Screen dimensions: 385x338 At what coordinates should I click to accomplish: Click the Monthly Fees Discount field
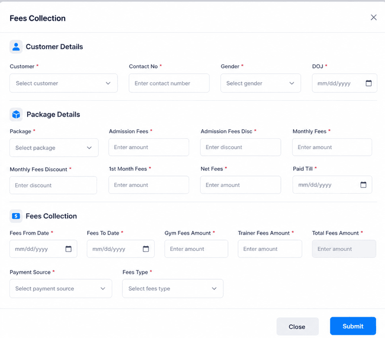(x=53, y=185)
